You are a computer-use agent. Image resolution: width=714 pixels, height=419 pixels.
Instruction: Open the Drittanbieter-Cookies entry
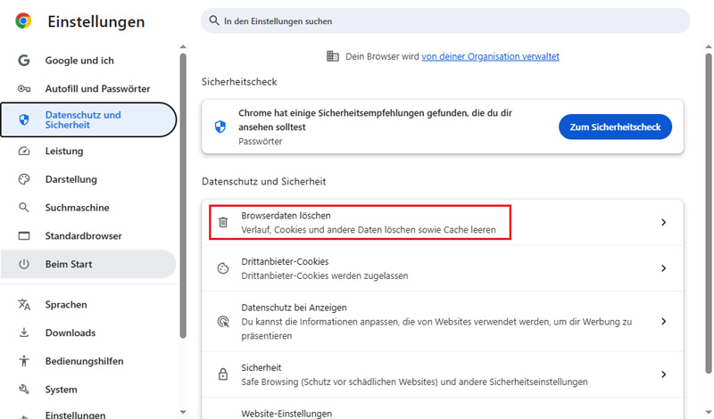[442, 268]
